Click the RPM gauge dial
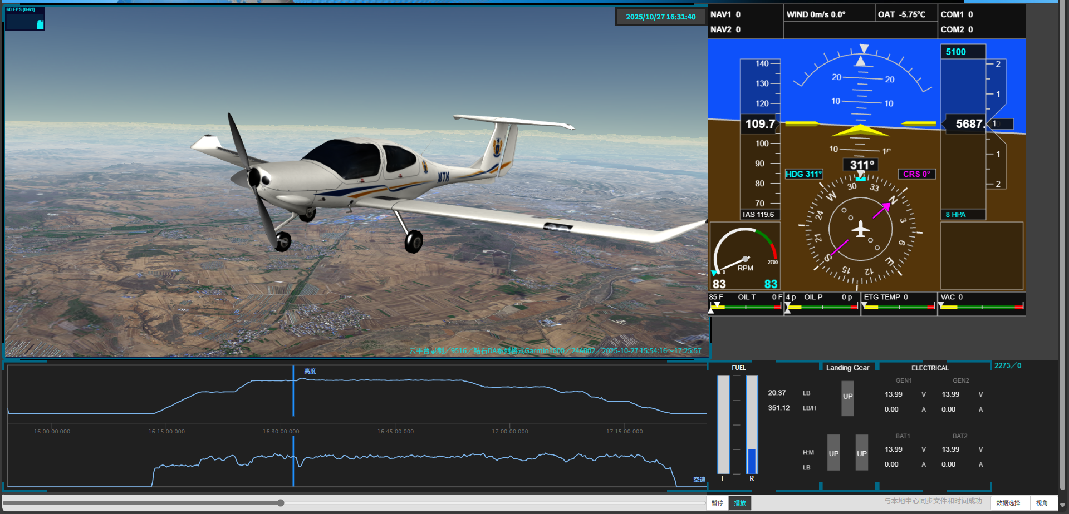 pyautogui.click(x=745, y=256)
